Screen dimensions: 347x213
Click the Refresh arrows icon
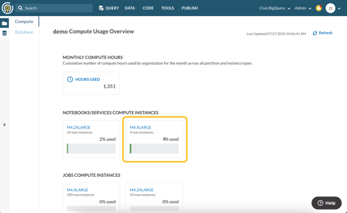coord(315,33)
